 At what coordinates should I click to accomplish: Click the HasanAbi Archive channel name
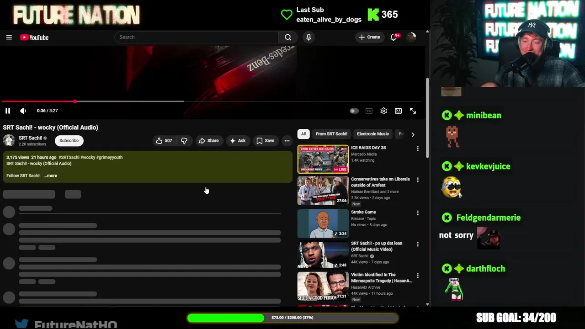[x=366, y=287]
